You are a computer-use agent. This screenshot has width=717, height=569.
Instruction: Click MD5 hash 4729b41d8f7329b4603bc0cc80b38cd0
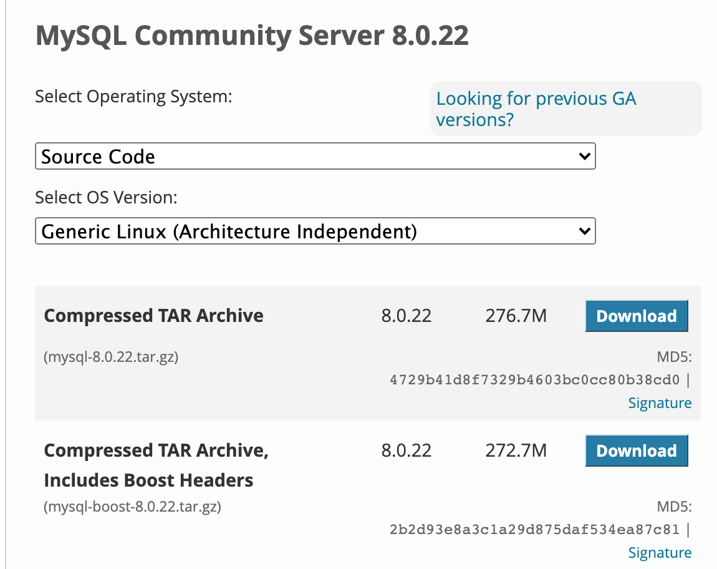[534, 379]
